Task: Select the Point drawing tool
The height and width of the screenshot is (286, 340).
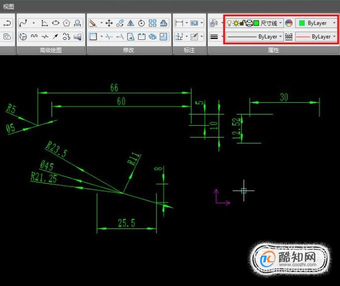Action: [x=33, y=22]
